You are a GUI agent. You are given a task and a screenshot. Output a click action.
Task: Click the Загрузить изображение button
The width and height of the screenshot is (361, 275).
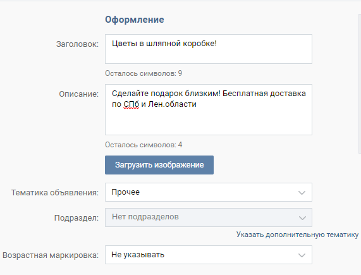[159, 165]
